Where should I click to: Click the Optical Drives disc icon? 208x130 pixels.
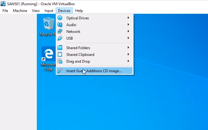pyautogui.click(x=60, y=18)
